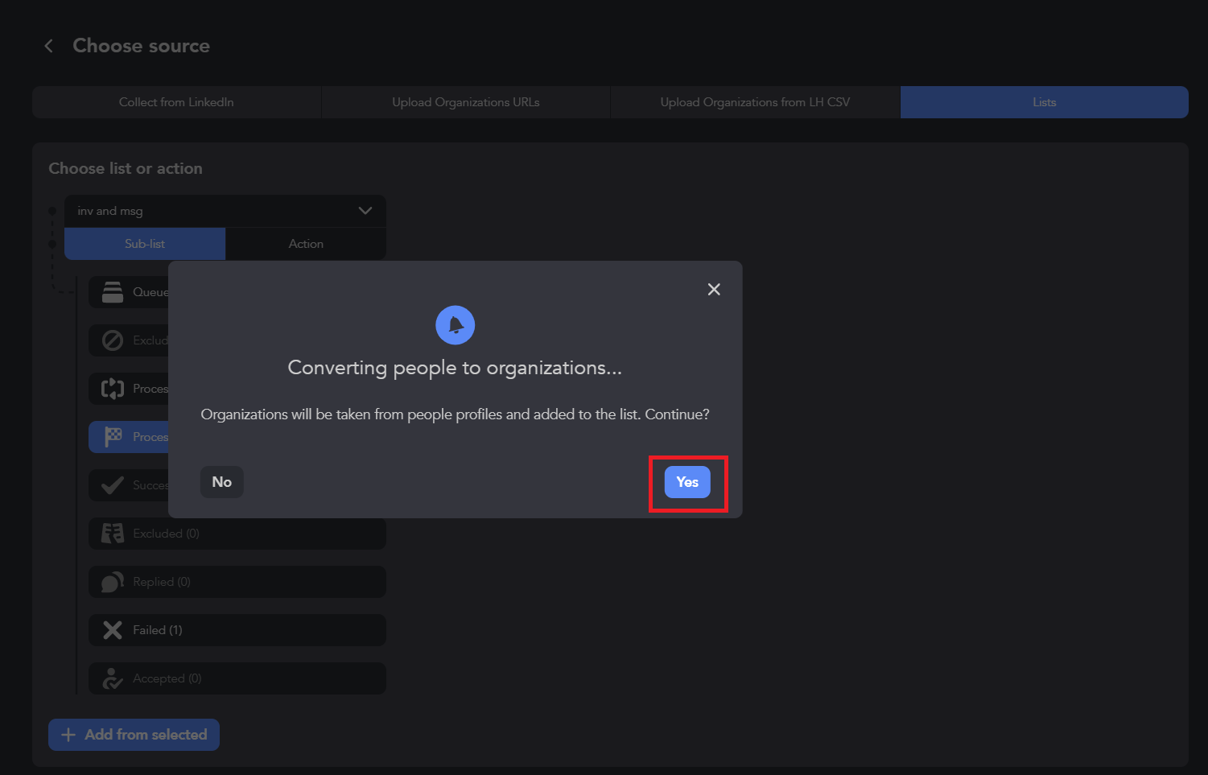Click the crossed-circle icon on the Exclud row
The image size is (1208, 775).
(x=113, y=340)
